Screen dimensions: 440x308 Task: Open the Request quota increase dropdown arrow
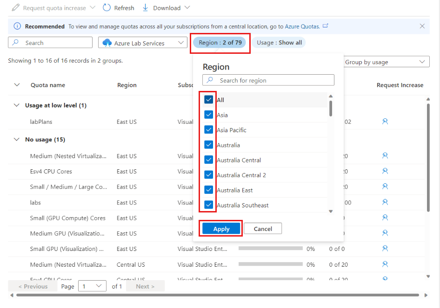pyautogui.click(x=93, y=7)
